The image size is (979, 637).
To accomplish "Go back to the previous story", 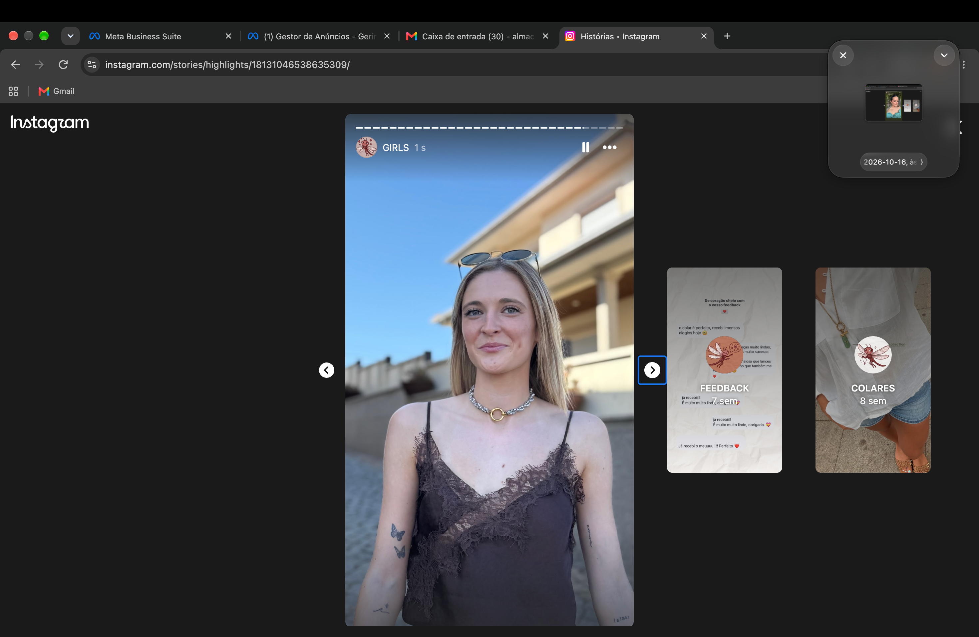I will [327, 370].
